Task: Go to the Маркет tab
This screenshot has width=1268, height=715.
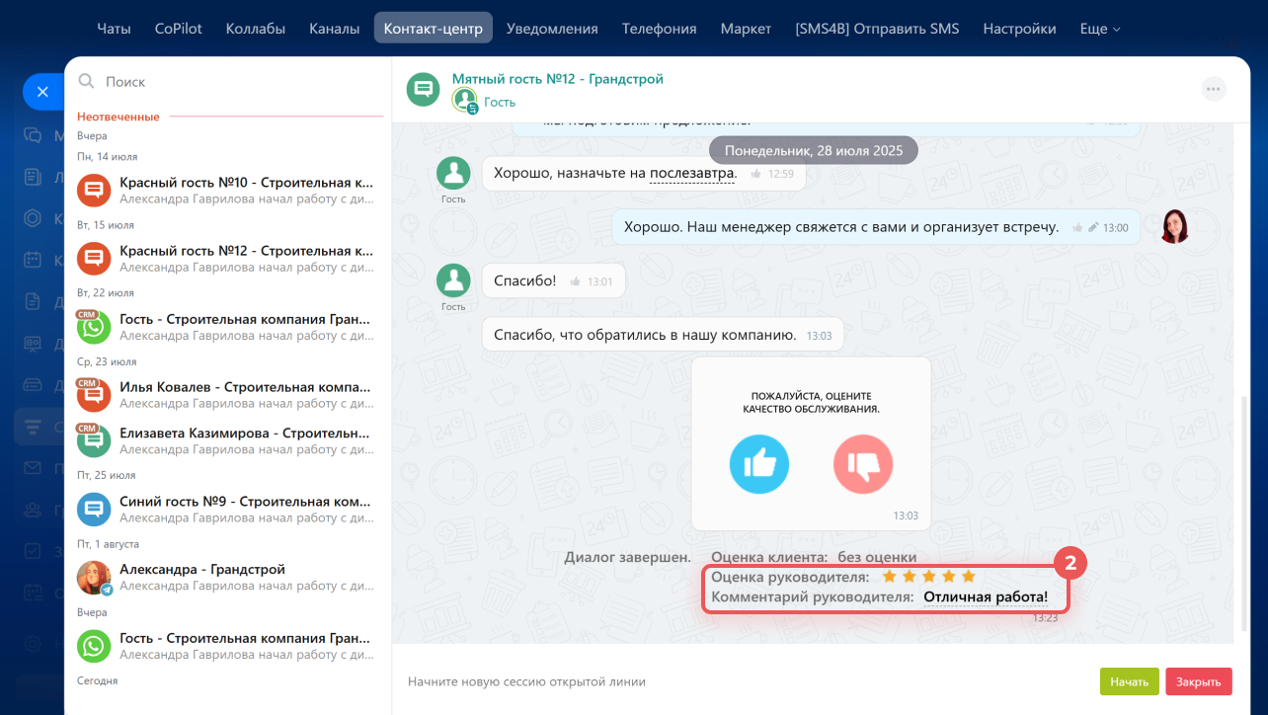Action: (x=746, y=29)
